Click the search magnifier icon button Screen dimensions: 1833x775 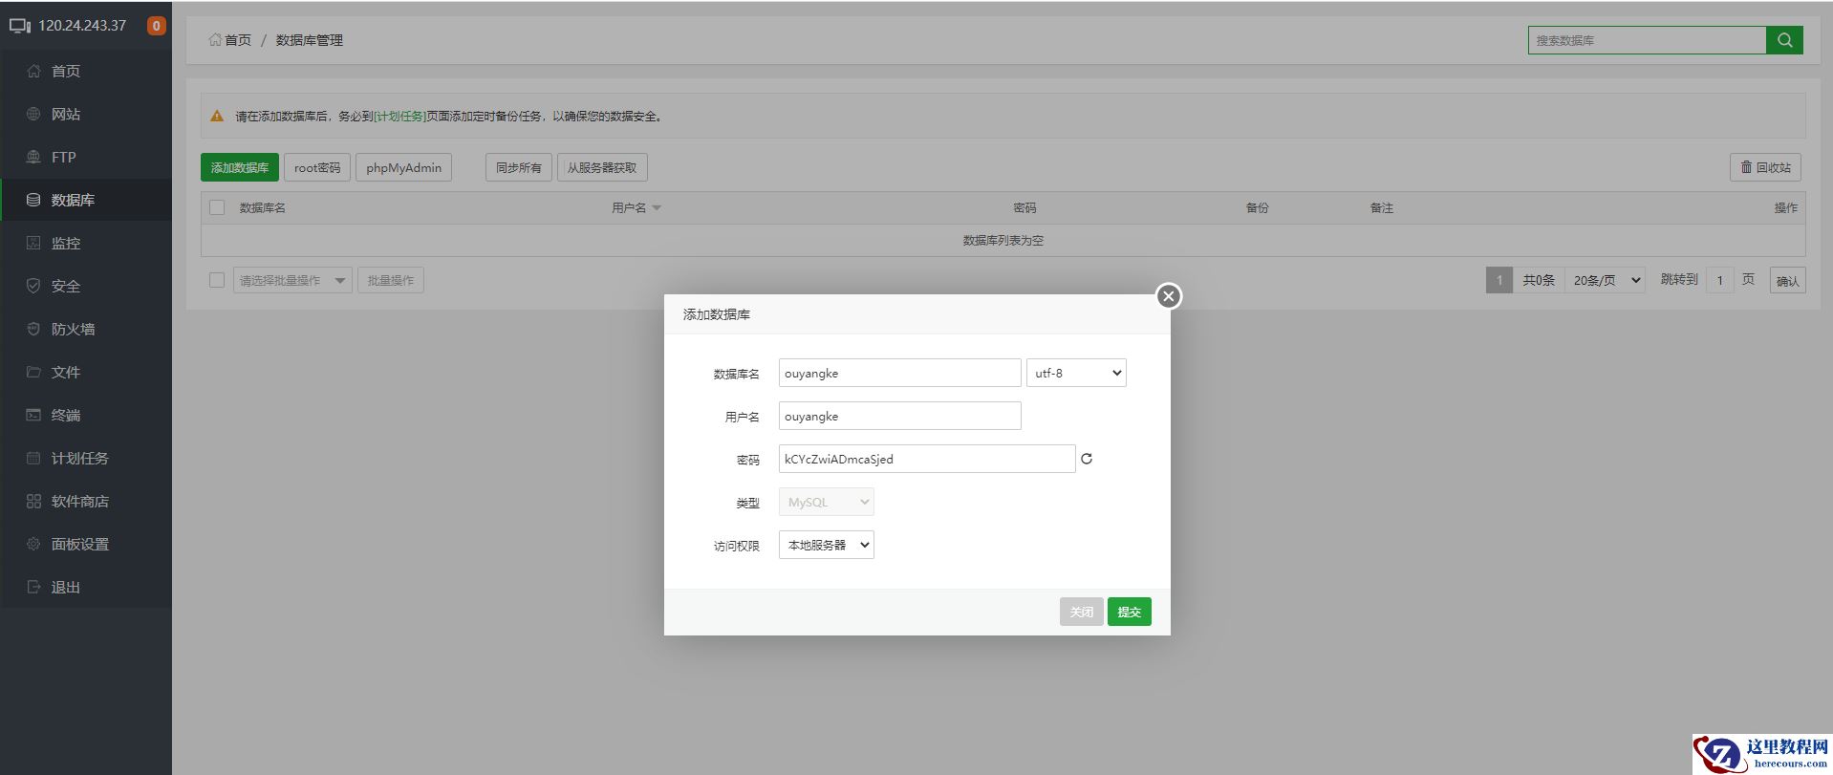point(1784,40)
